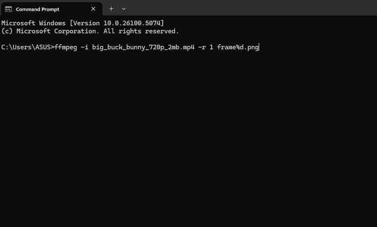Viewport: 377px width, 227px height.
Task: Click the 'All rights reserved' text
Action: (x=140, y=31)
